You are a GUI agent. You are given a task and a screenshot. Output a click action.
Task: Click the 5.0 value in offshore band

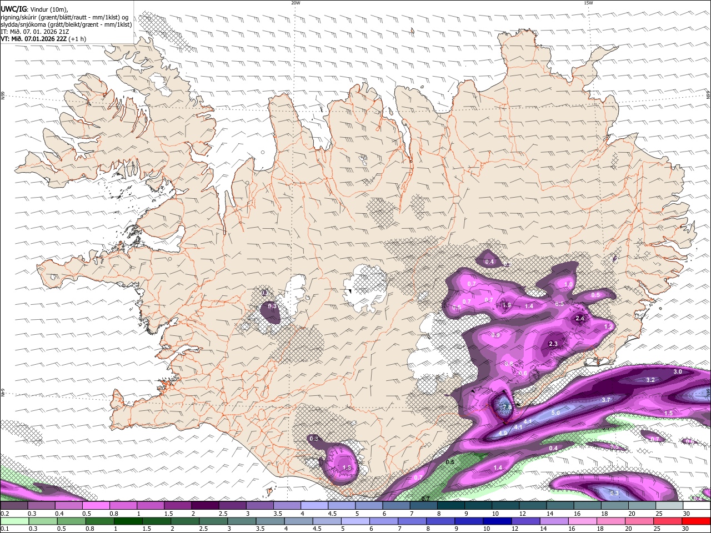(555, 413)
